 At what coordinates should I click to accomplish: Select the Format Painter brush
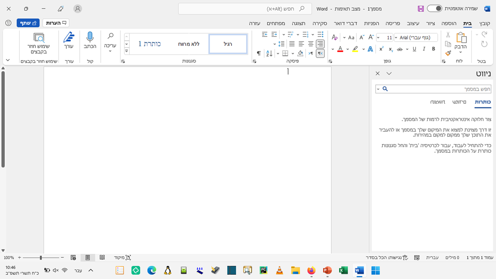[448, 53]
